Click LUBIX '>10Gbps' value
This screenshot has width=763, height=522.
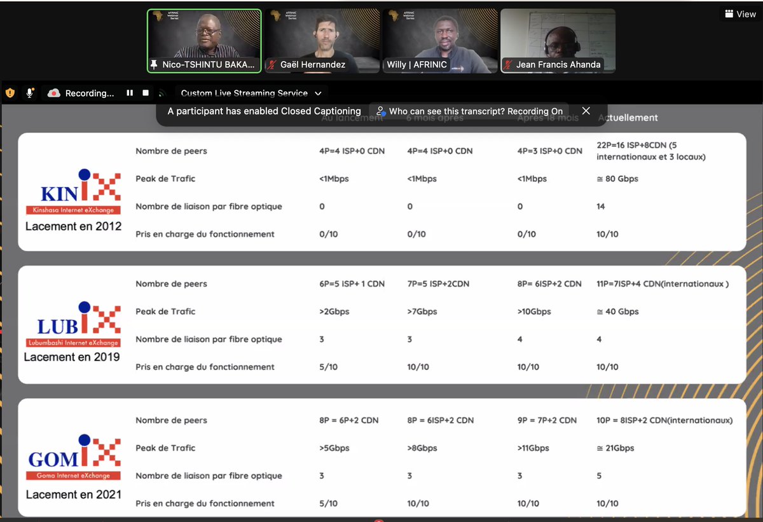click(534, 312)
